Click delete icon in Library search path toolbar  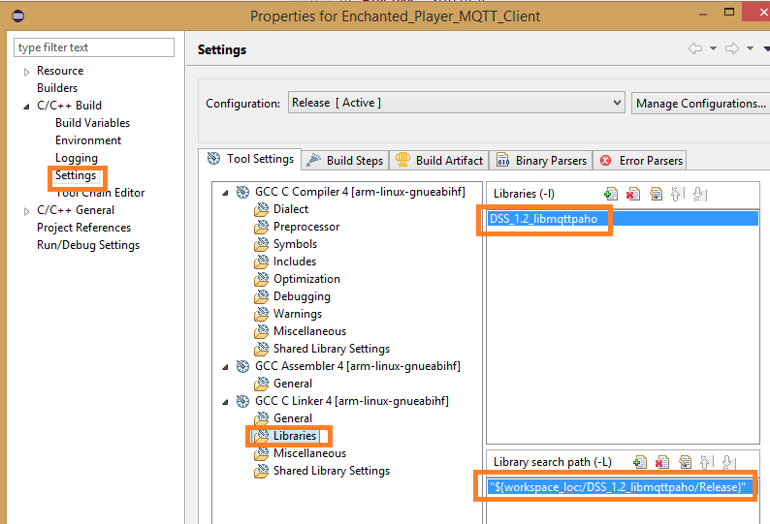click(x=662, y=462)
